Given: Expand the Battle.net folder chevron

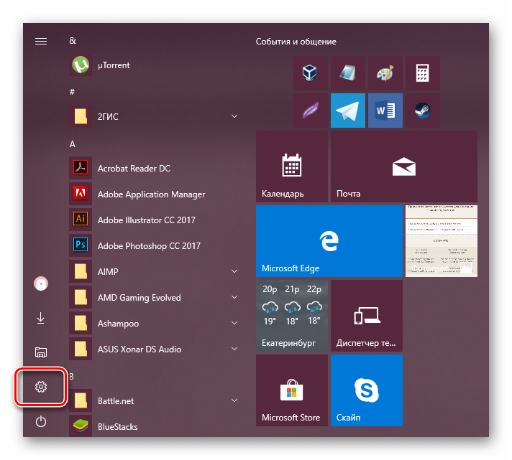Looking at the screenshot, I should coord(234,400).
